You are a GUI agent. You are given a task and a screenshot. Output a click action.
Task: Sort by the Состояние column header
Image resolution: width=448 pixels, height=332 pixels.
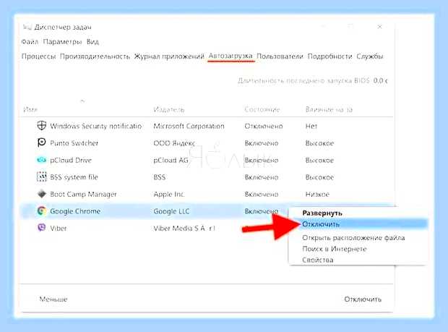coord(262,109)
